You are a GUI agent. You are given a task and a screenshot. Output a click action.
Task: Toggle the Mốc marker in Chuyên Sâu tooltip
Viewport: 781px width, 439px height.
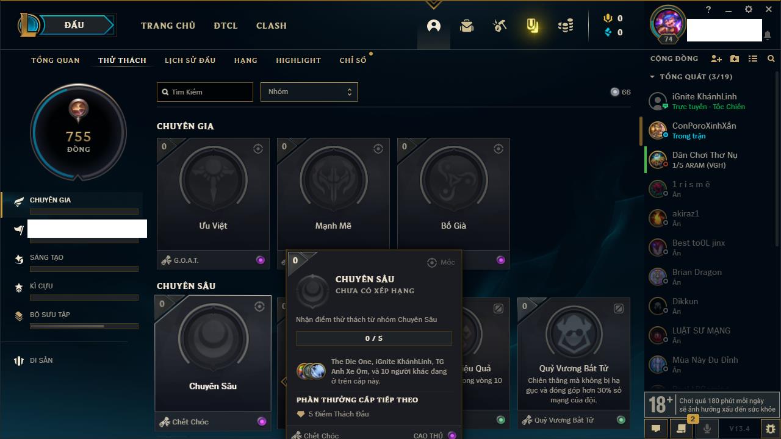[x=441, y=262]
